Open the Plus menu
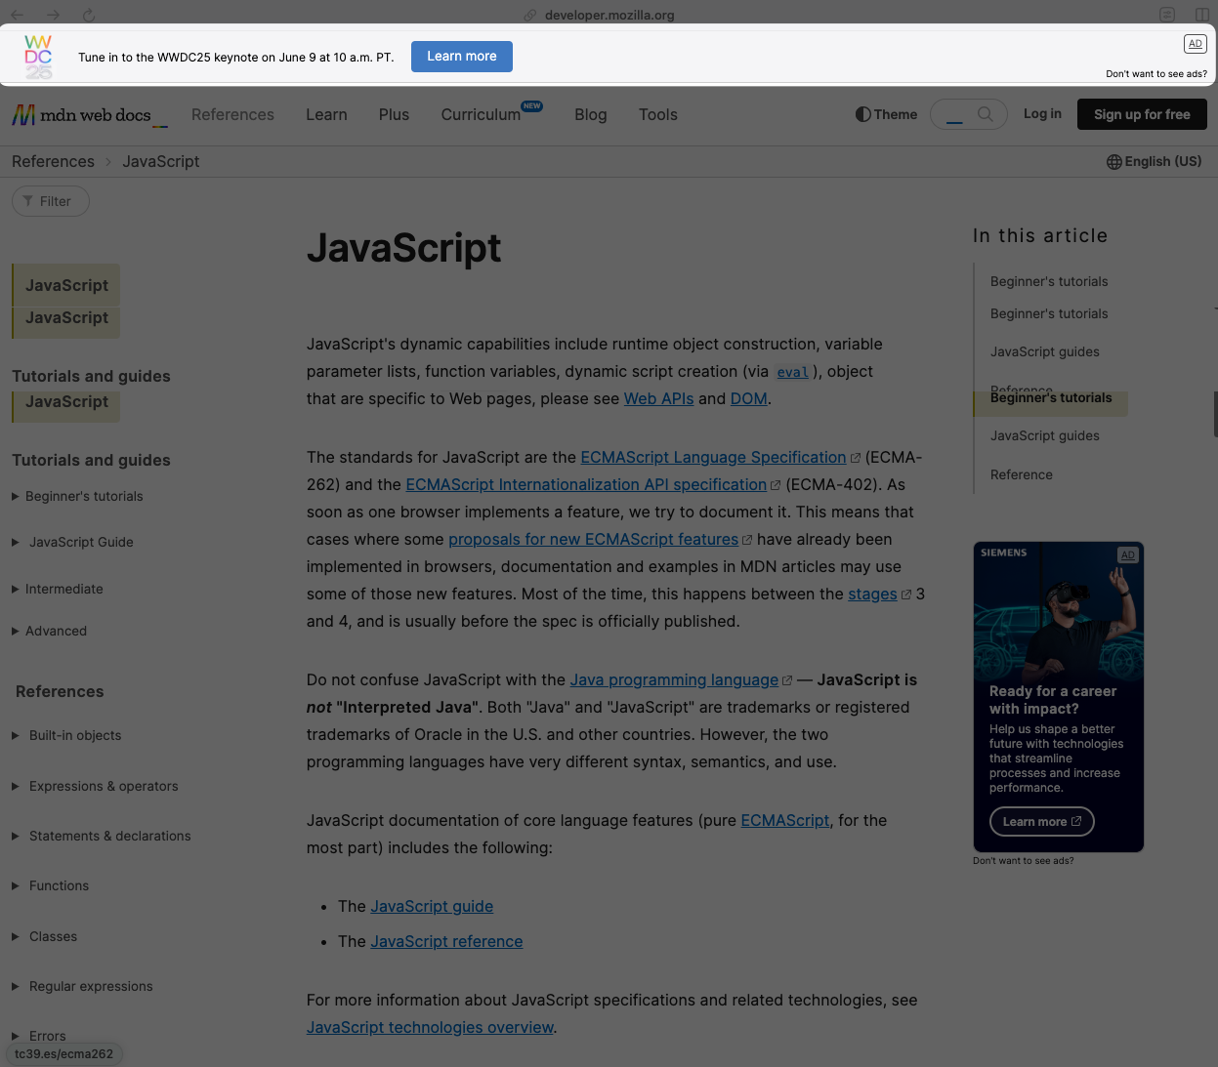The width and height of the screenshot is (1218, 1067). click(394, 114)
